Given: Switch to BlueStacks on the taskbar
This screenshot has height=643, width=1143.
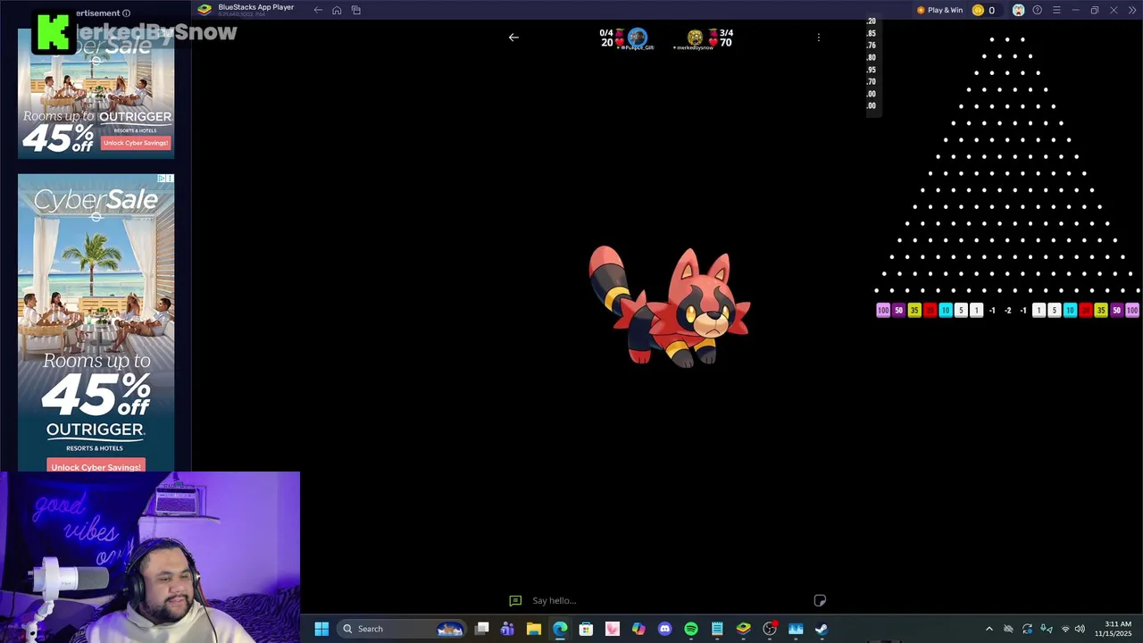Looking at the screenshot, I should [x=743, y=629].
